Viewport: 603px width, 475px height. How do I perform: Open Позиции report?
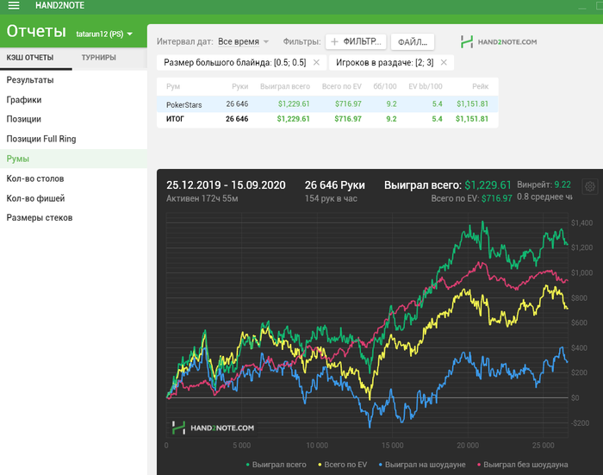point(73,119)
